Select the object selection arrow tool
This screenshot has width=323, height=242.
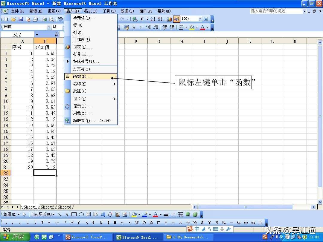point(24,214)
